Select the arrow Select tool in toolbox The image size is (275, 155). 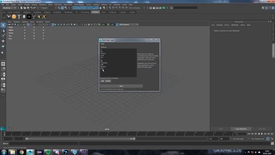tap(3, 25)
